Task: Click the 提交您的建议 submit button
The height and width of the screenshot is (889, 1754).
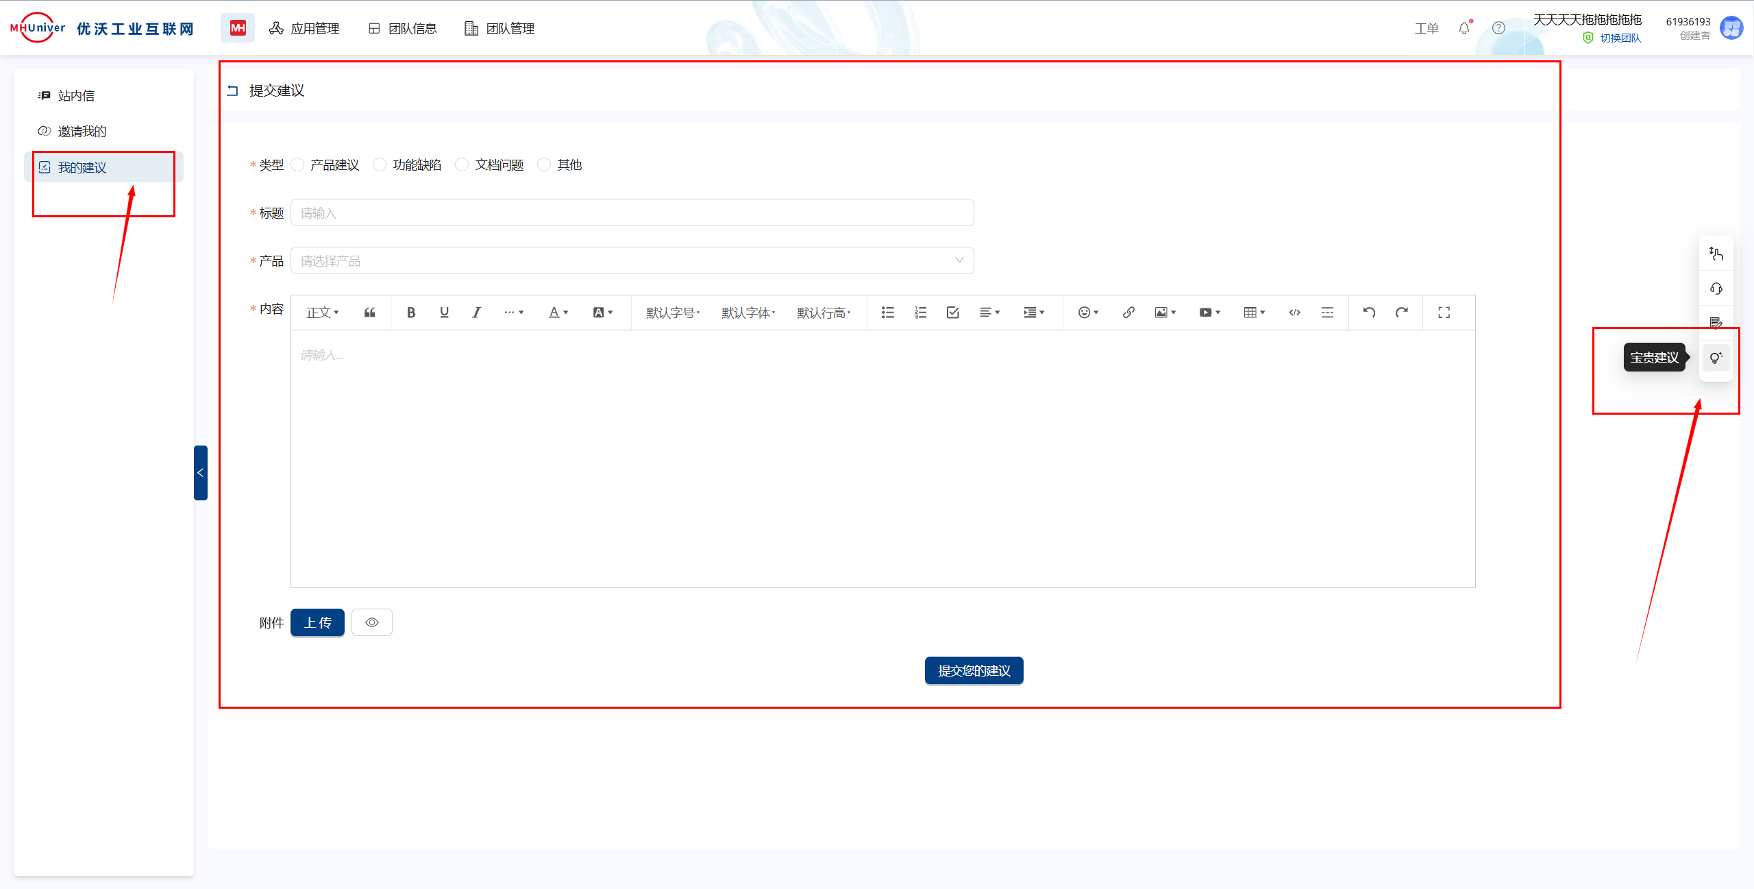Action: coord(974,670)
